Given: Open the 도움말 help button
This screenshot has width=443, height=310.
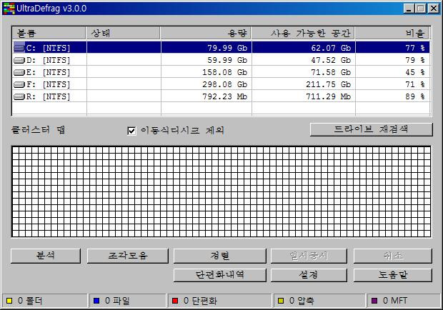Looking at the screenshot, I should click(x=393, y=275).
